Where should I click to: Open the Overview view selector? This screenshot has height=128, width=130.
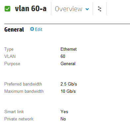pyautogui.click(x=72, y=9)
